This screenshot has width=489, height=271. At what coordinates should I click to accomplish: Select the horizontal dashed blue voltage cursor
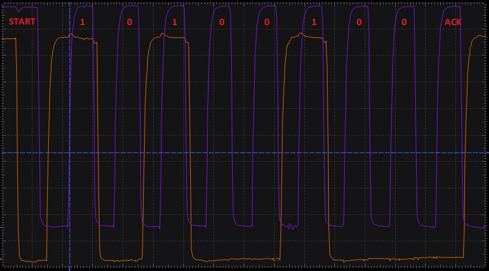(244, 153)
